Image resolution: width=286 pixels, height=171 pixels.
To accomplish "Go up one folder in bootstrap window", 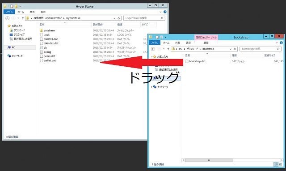I will click(168, 49).
